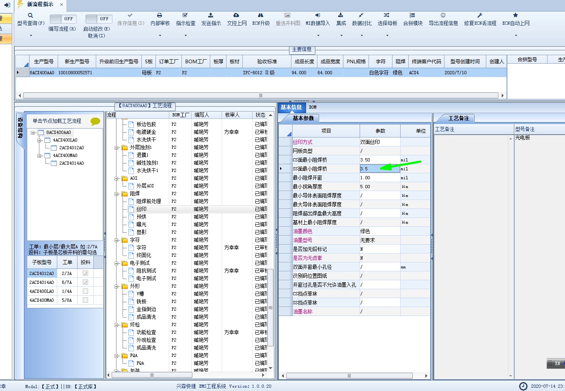Screen dimensions: 565x391
Task: Open 合拼模块 list icon
Action: [x=412, y=15]
